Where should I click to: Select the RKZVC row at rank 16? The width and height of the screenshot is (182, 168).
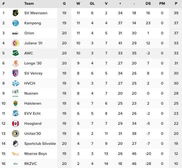(91, 164)
